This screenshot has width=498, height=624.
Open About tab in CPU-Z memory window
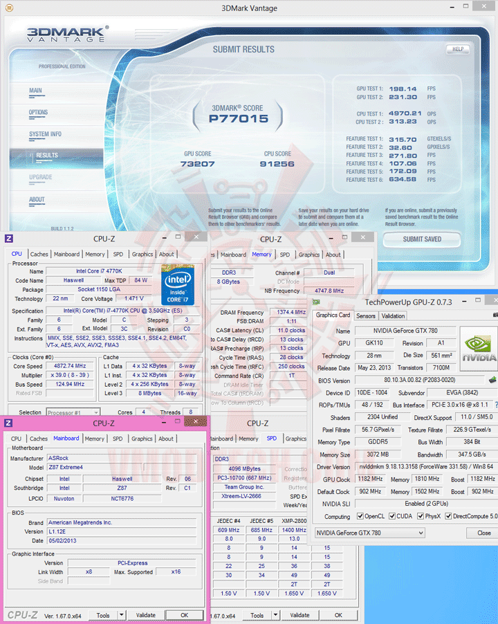pyautogui.click(x=333, y=255)
